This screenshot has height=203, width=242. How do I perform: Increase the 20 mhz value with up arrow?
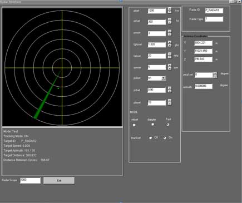point(170,54)
